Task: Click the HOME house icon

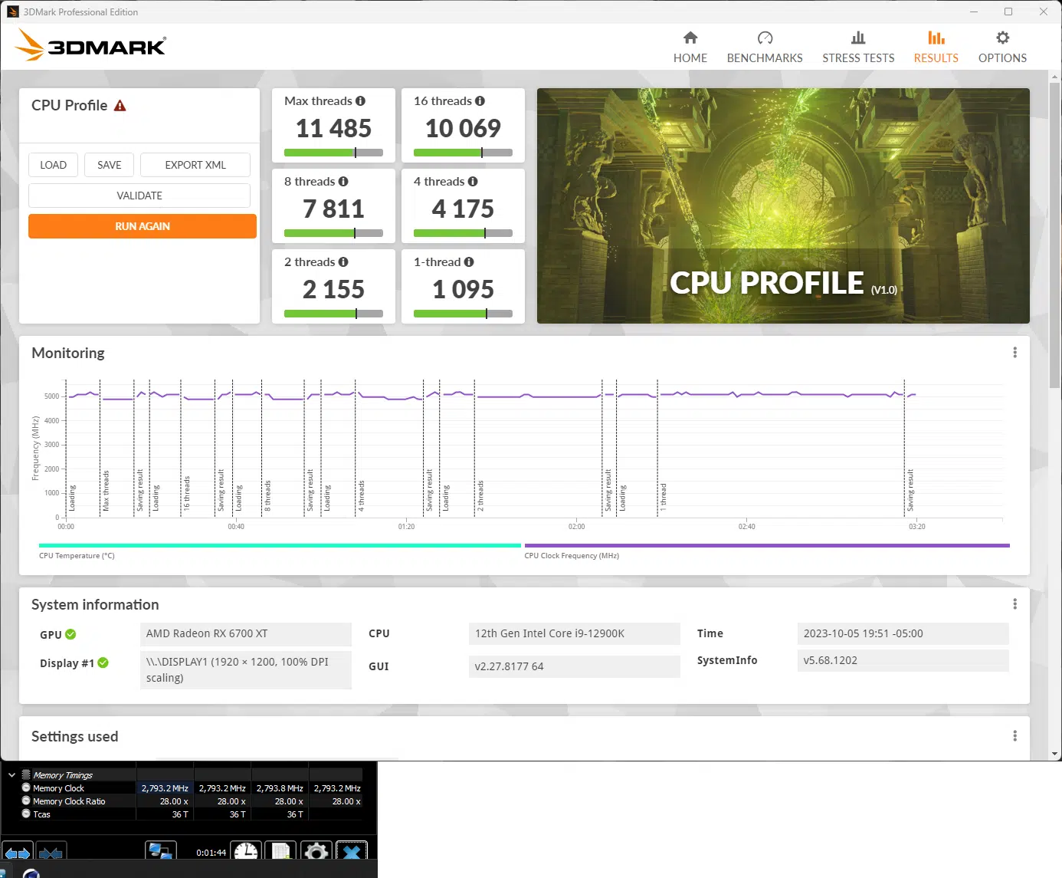Action: [x=690, y=38]
